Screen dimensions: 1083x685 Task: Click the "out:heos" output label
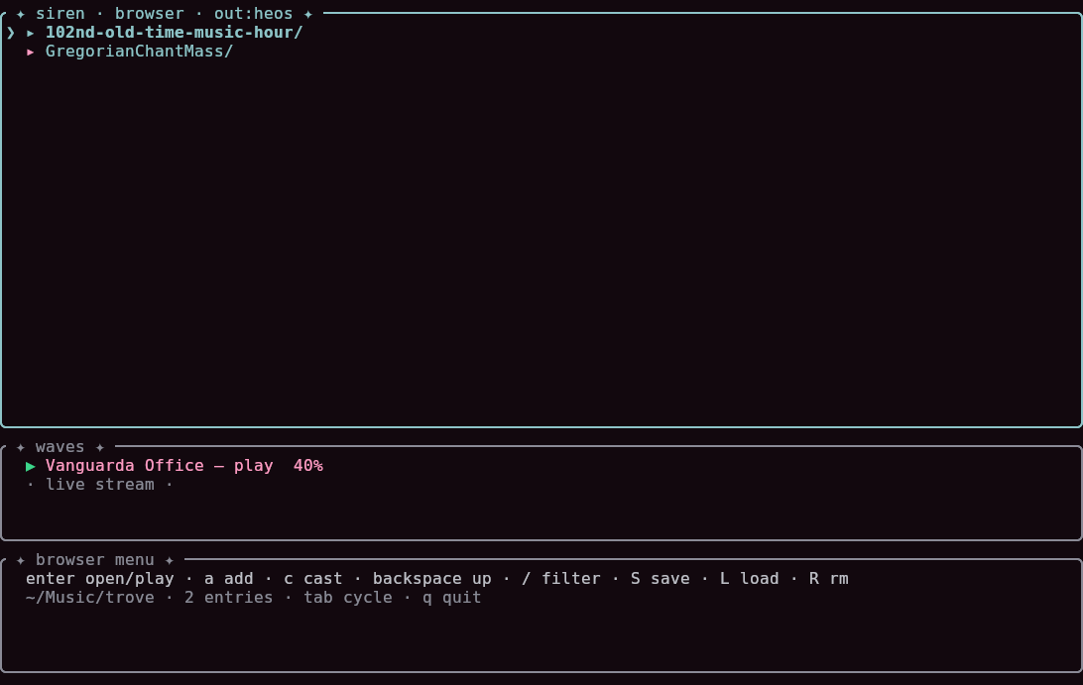point(254,14)
